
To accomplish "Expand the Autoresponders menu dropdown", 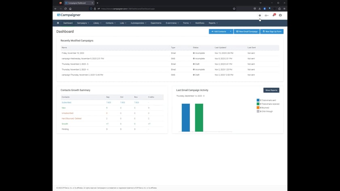I will [x=138, y=23].
